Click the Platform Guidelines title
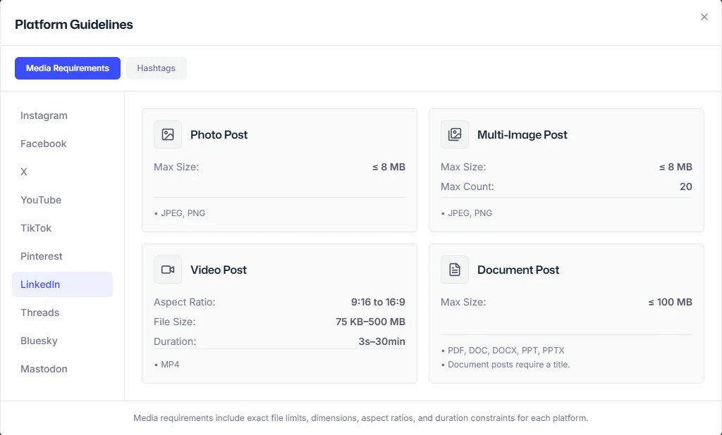722x435 pixels. pos(73,25)
